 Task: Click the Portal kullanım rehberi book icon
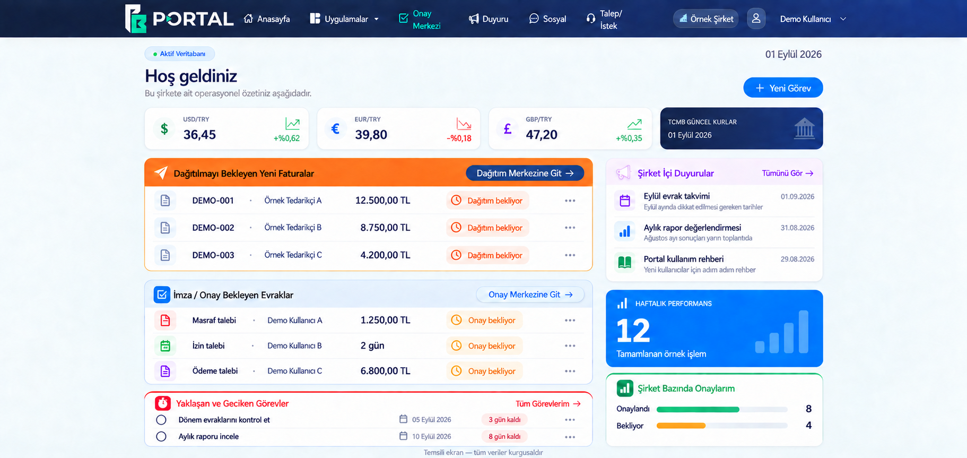click(x=625, y=263)
